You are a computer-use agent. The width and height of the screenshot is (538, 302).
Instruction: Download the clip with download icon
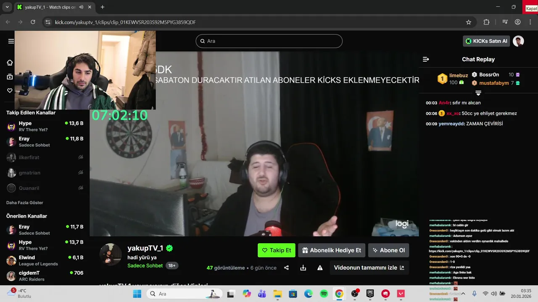tap(303, 268)
